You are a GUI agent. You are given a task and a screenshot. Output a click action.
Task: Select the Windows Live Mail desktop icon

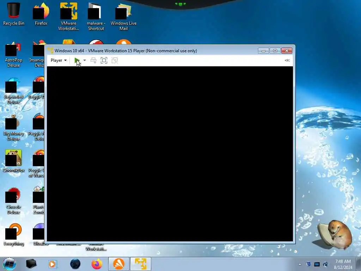123,17
